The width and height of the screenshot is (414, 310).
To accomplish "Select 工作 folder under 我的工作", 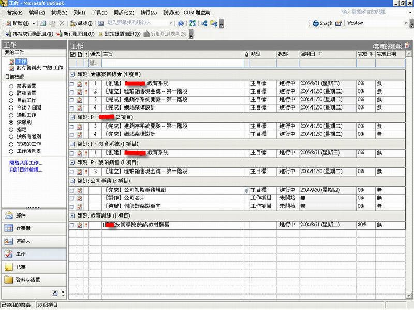I will point(22,61).
